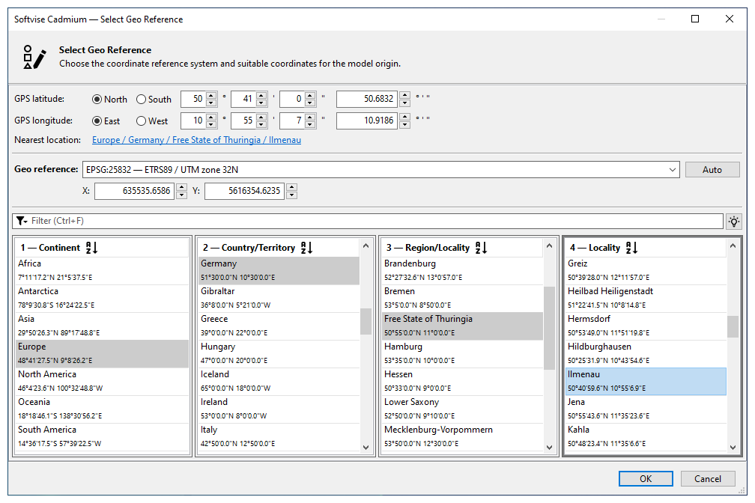Sort the Continent column alphabetically

pos(91,248)
